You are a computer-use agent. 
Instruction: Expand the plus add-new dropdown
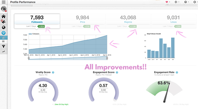(x=177, y=2)
